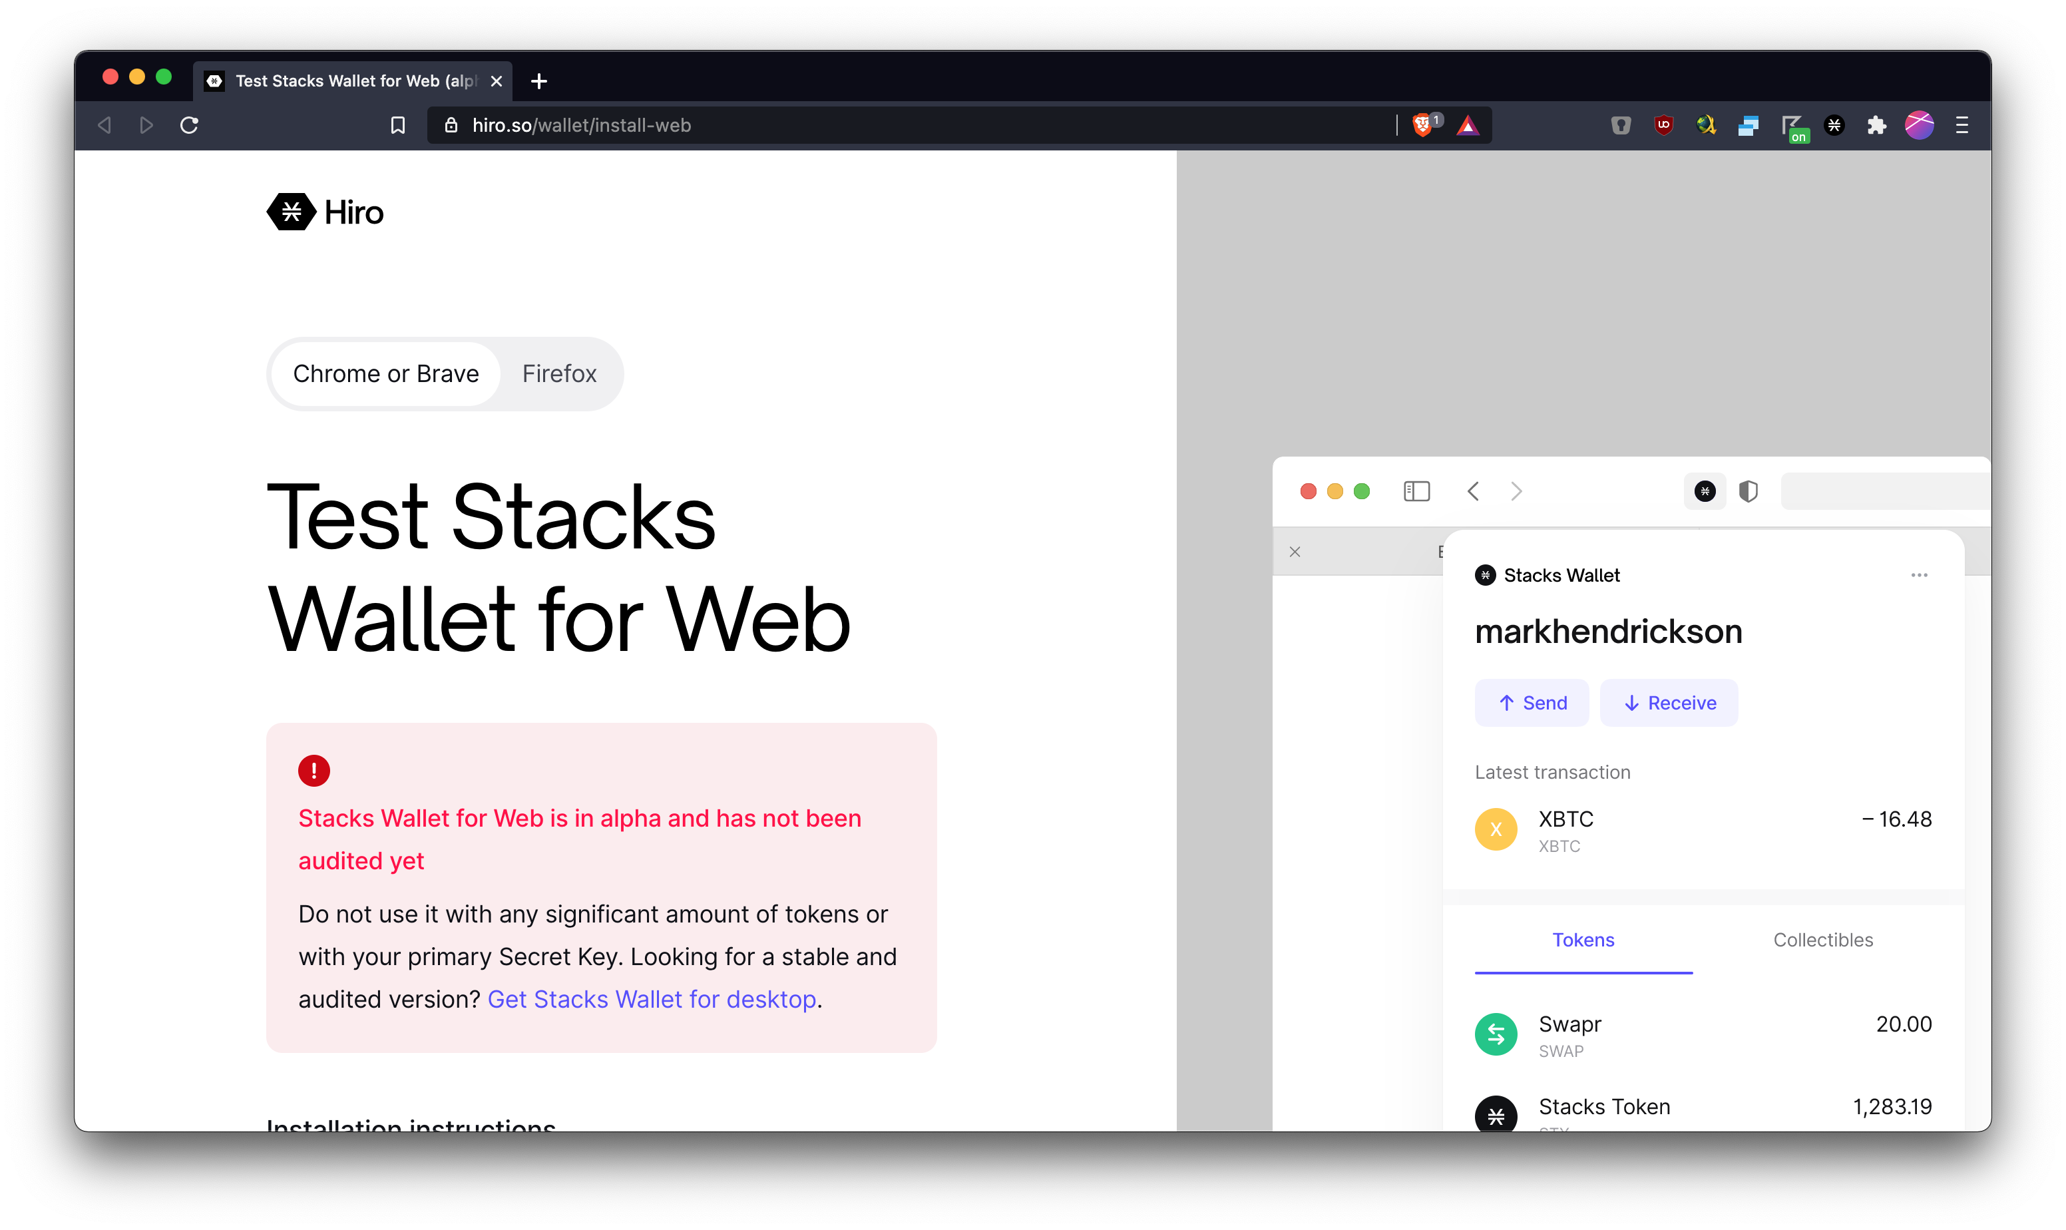Close the Test Stacks Wallet tab

pos(497,81)
